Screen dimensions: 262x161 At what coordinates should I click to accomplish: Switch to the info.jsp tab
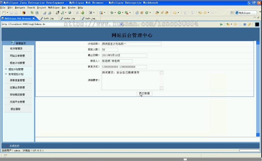[90, 18]
